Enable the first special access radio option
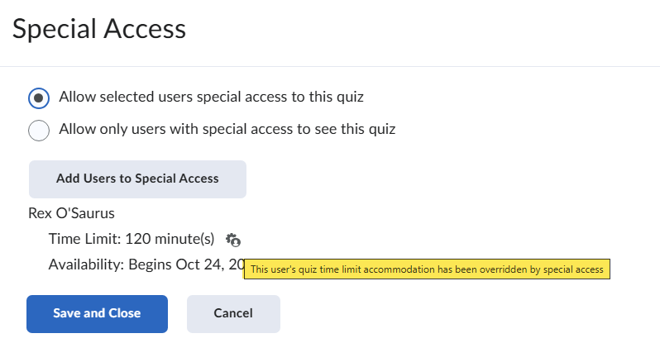Image resolution: width=660 pixels, height=343 pixels. coord(39,98)
